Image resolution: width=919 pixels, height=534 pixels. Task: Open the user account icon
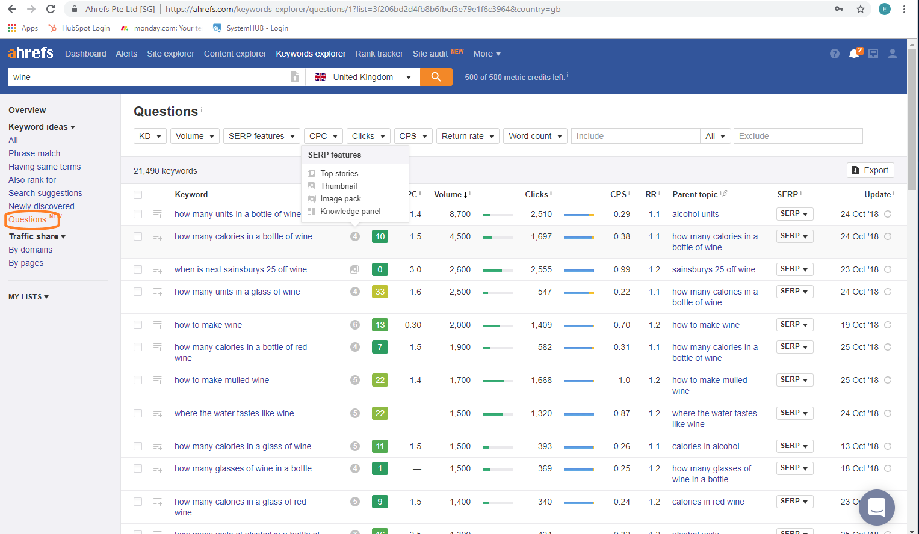click(893, 54)
